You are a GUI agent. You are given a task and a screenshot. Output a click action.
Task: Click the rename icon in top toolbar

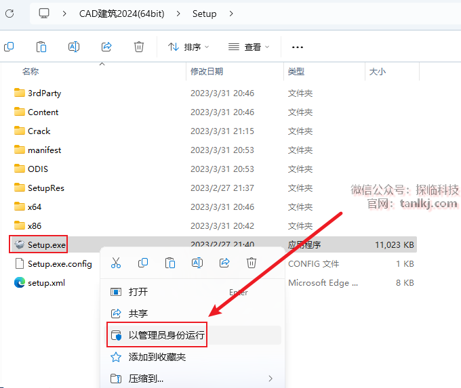[74, 47]
